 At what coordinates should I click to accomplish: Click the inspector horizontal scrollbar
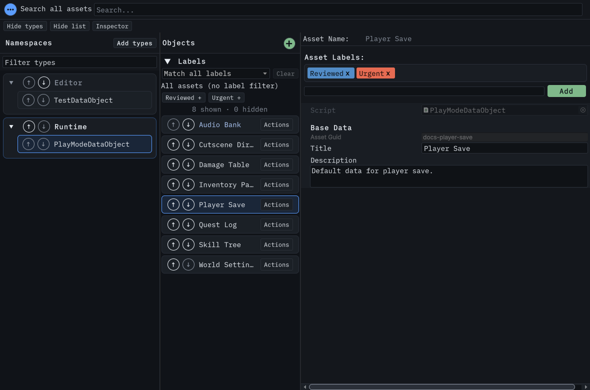click(x=441, y=387)
